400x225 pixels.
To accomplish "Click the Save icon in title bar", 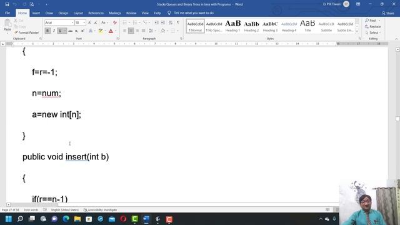I will click(x=7, y=4).
